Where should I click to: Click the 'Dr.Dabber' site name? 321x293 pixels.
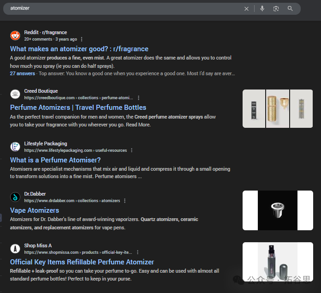[x=35, y=194]
